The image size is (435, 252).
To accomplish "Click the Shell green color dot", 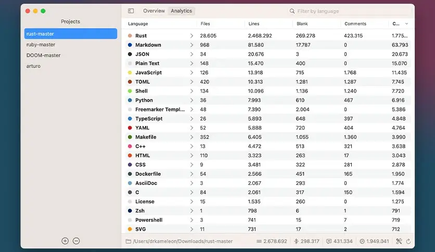I will pyautogui.click(x=130, y=91).
